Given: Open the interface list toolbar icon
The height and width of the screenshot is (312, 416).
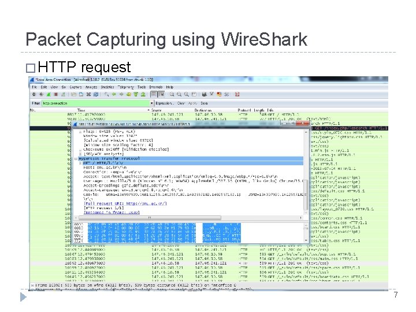Looking at the screenshot, I should (34, 94).
